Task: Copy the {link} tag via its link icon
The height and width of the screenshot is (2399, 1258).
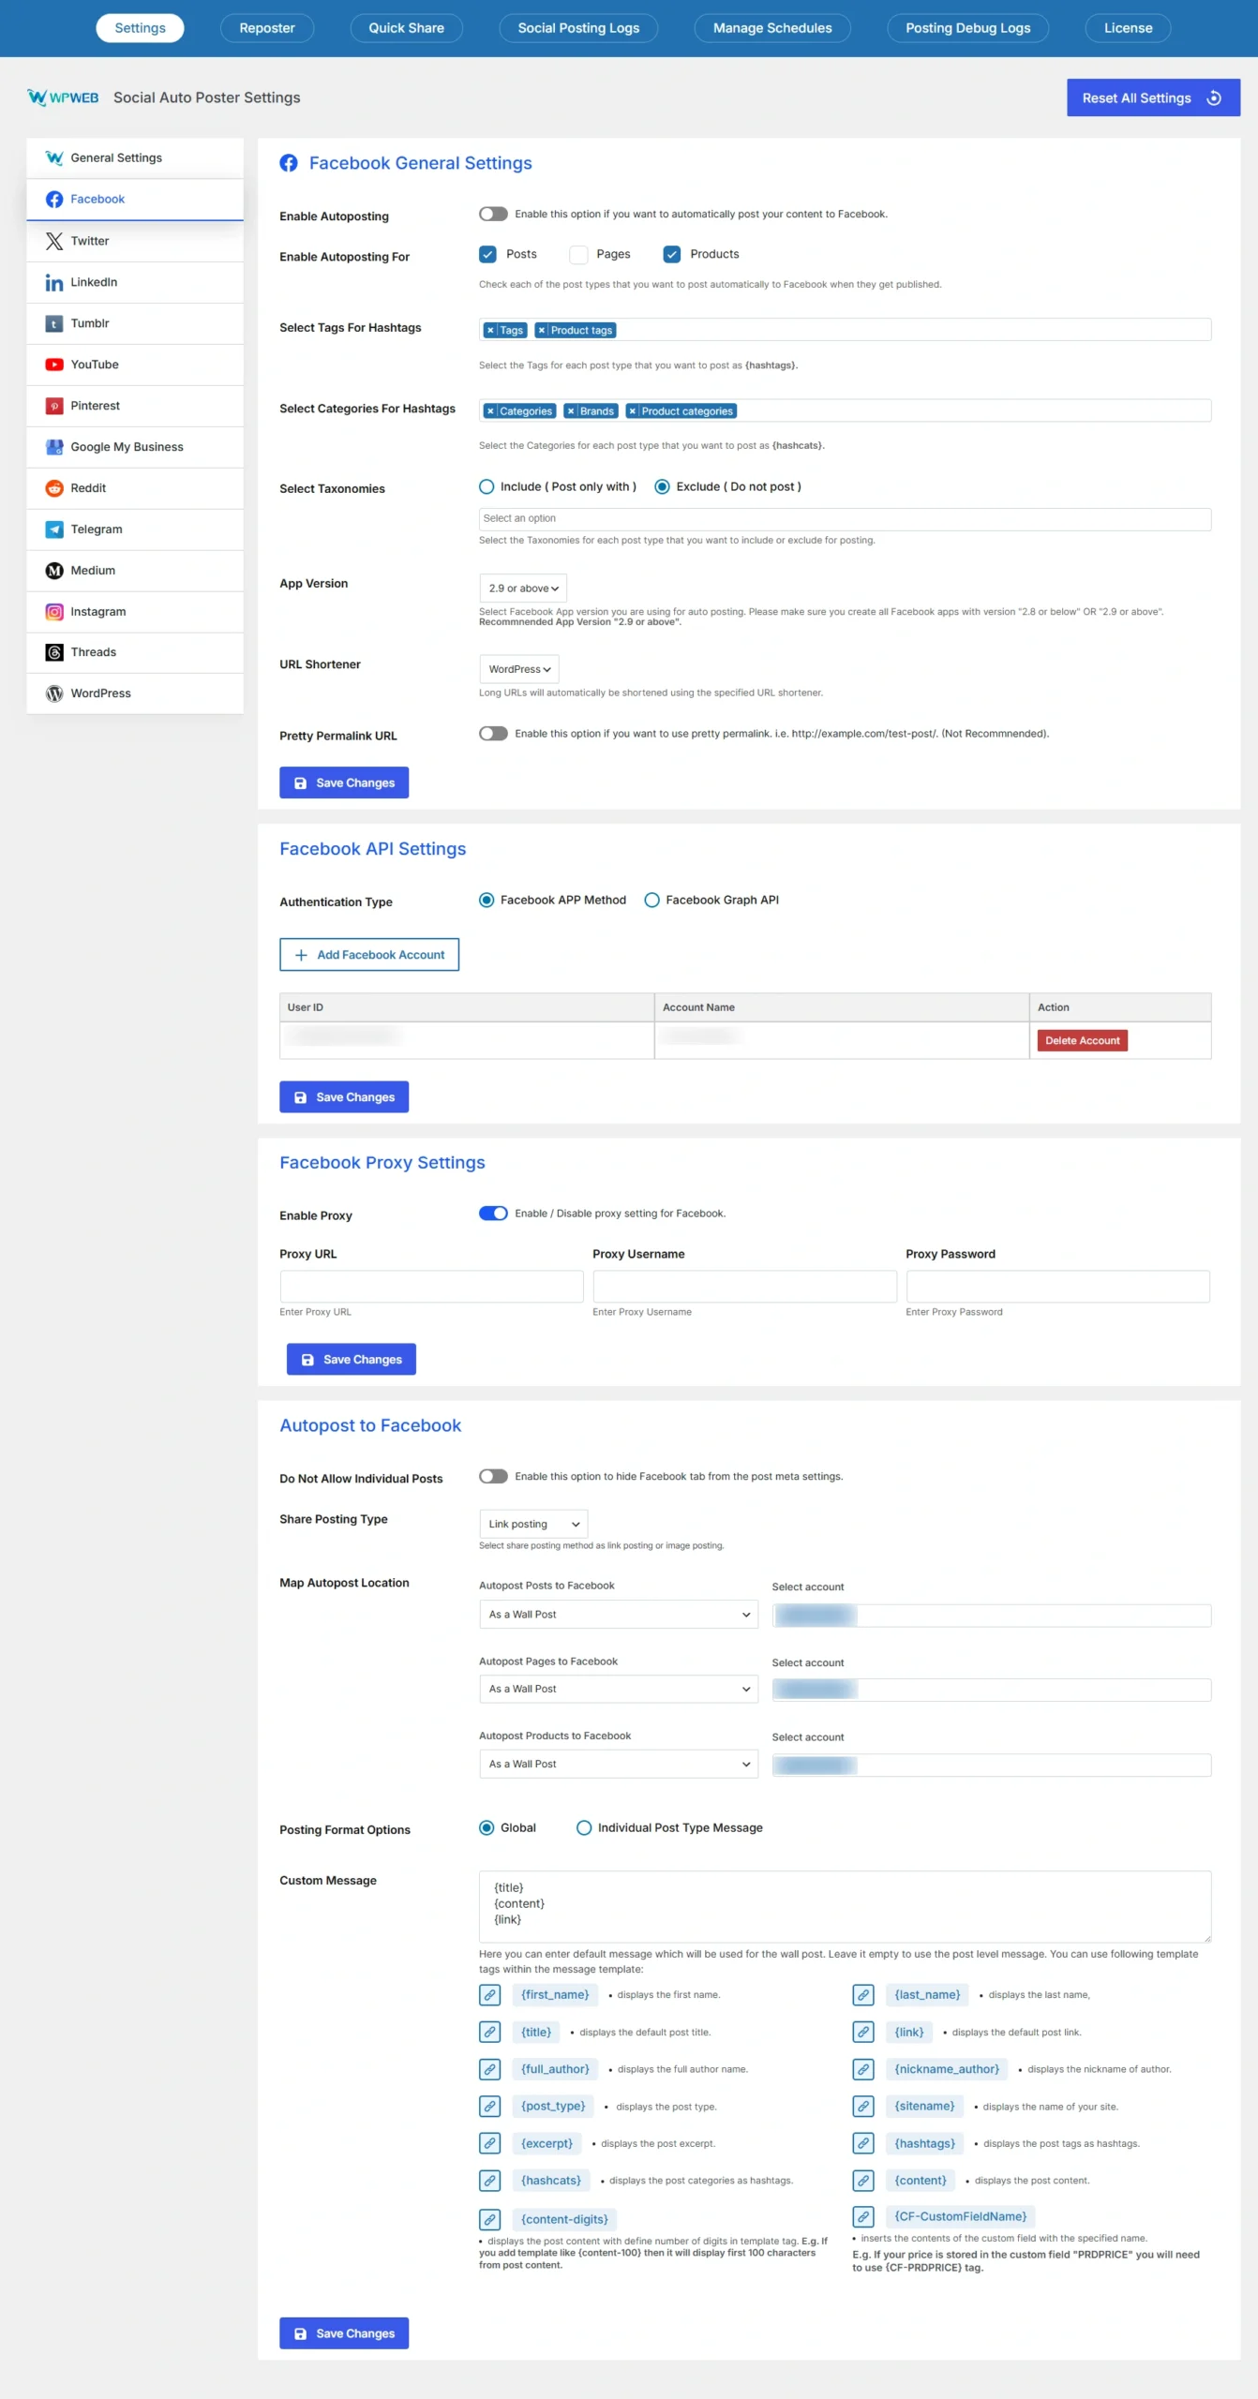Action: point(863,2033)
